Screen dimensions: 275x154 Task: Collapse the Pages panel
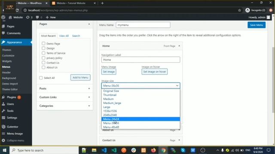click(x=89, y=24)
